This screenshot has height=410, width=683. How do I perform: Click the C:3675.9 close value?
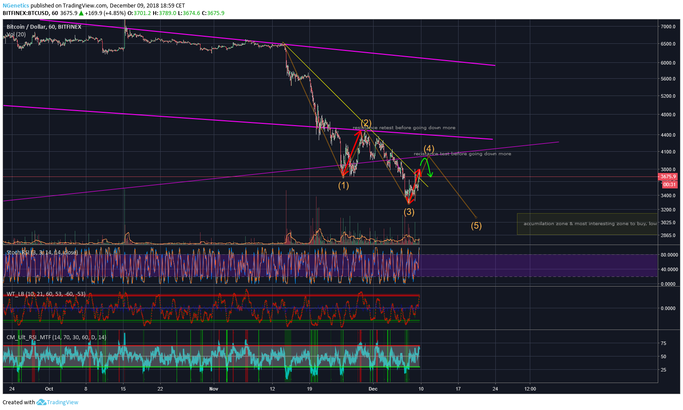[213, 13]
